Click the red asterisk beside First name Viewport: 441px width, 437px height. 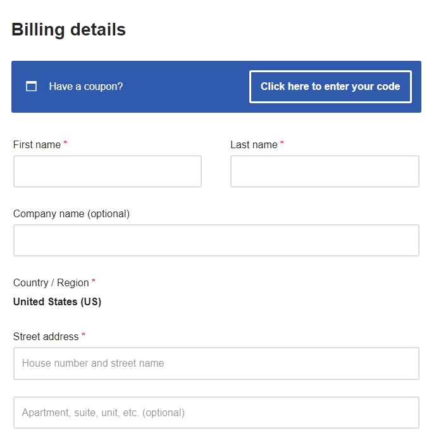point(65,142)
